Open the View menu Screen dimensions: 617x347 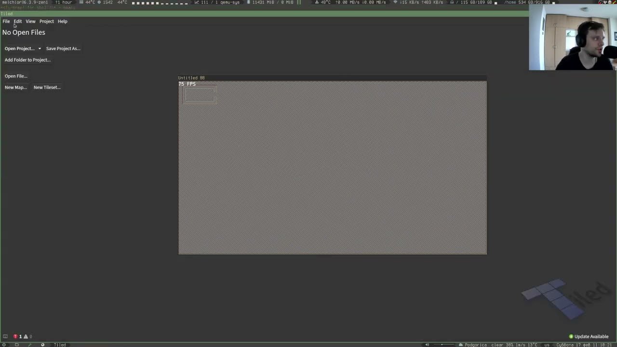[30, 21]
